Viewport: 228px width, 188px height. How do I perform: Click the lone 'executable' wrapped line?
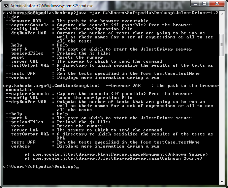(19, 90)
